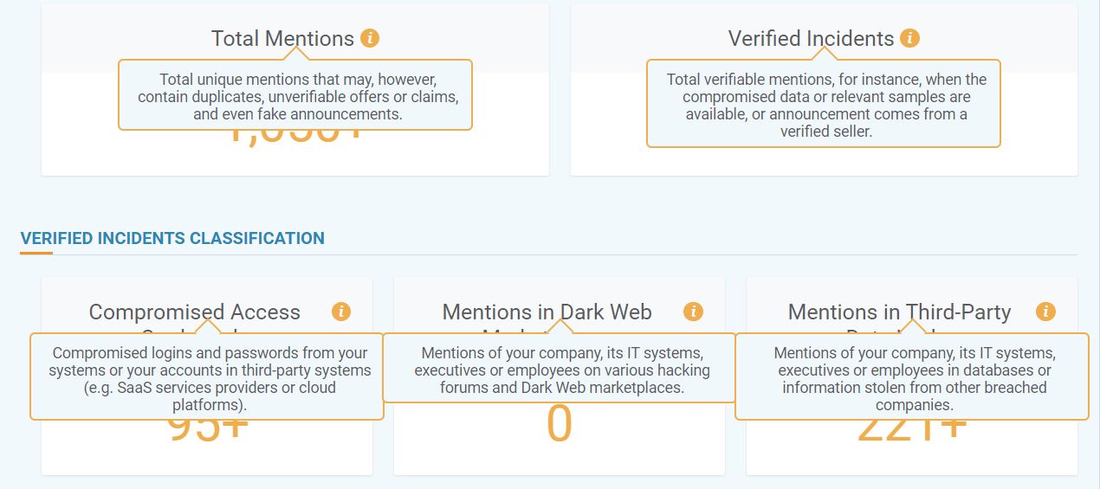Screen dimensions: 1100x489
Task: Click the tooltip mentioning hacking forums
Action: 559,368
